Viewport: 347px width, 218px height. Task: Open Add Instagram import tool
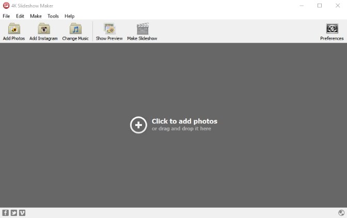(43, 32)
